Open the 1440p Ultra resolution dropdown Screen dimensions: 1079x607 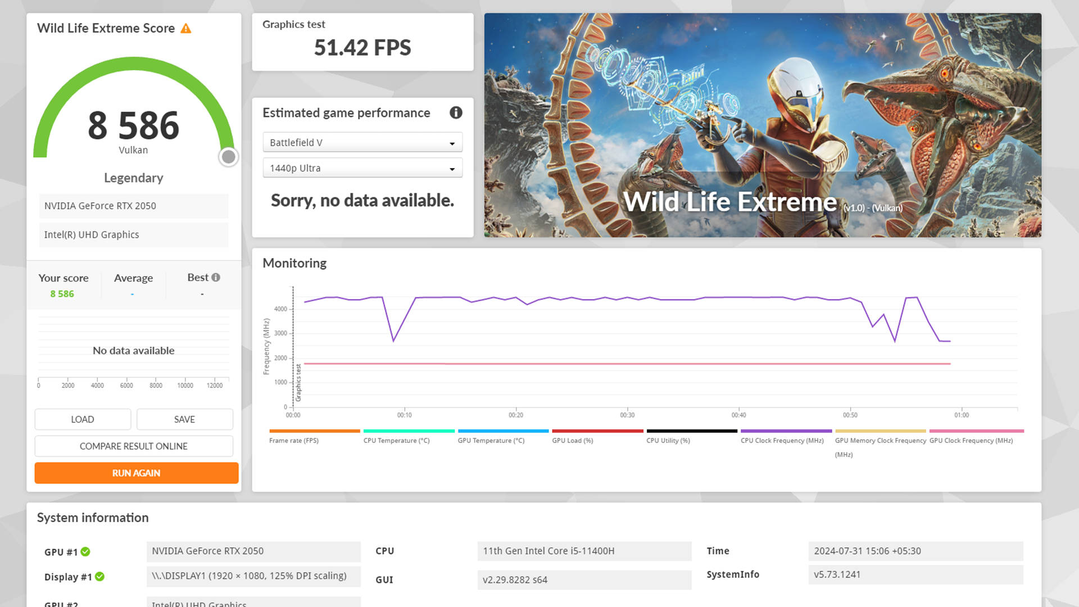pyautogui.click(x=362, y=169)
